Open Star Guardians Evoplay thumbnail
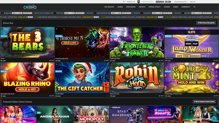 (x=128, y=115)
